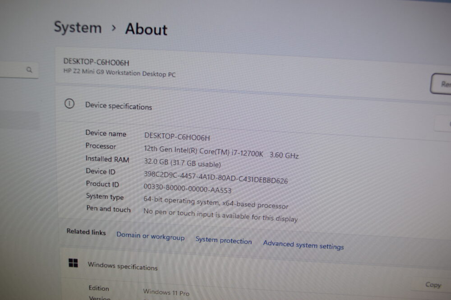Click the Windows logo beside Windows specifications

(73, 263)
